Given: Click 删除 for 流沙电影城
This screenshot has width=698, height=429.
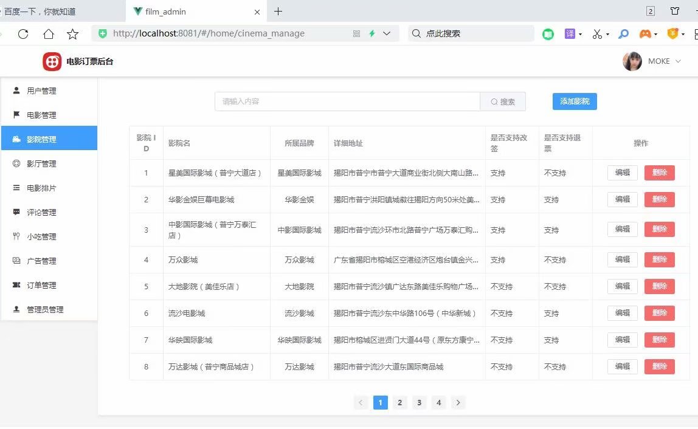Looking at the screenshot, I should pos(659,313).
